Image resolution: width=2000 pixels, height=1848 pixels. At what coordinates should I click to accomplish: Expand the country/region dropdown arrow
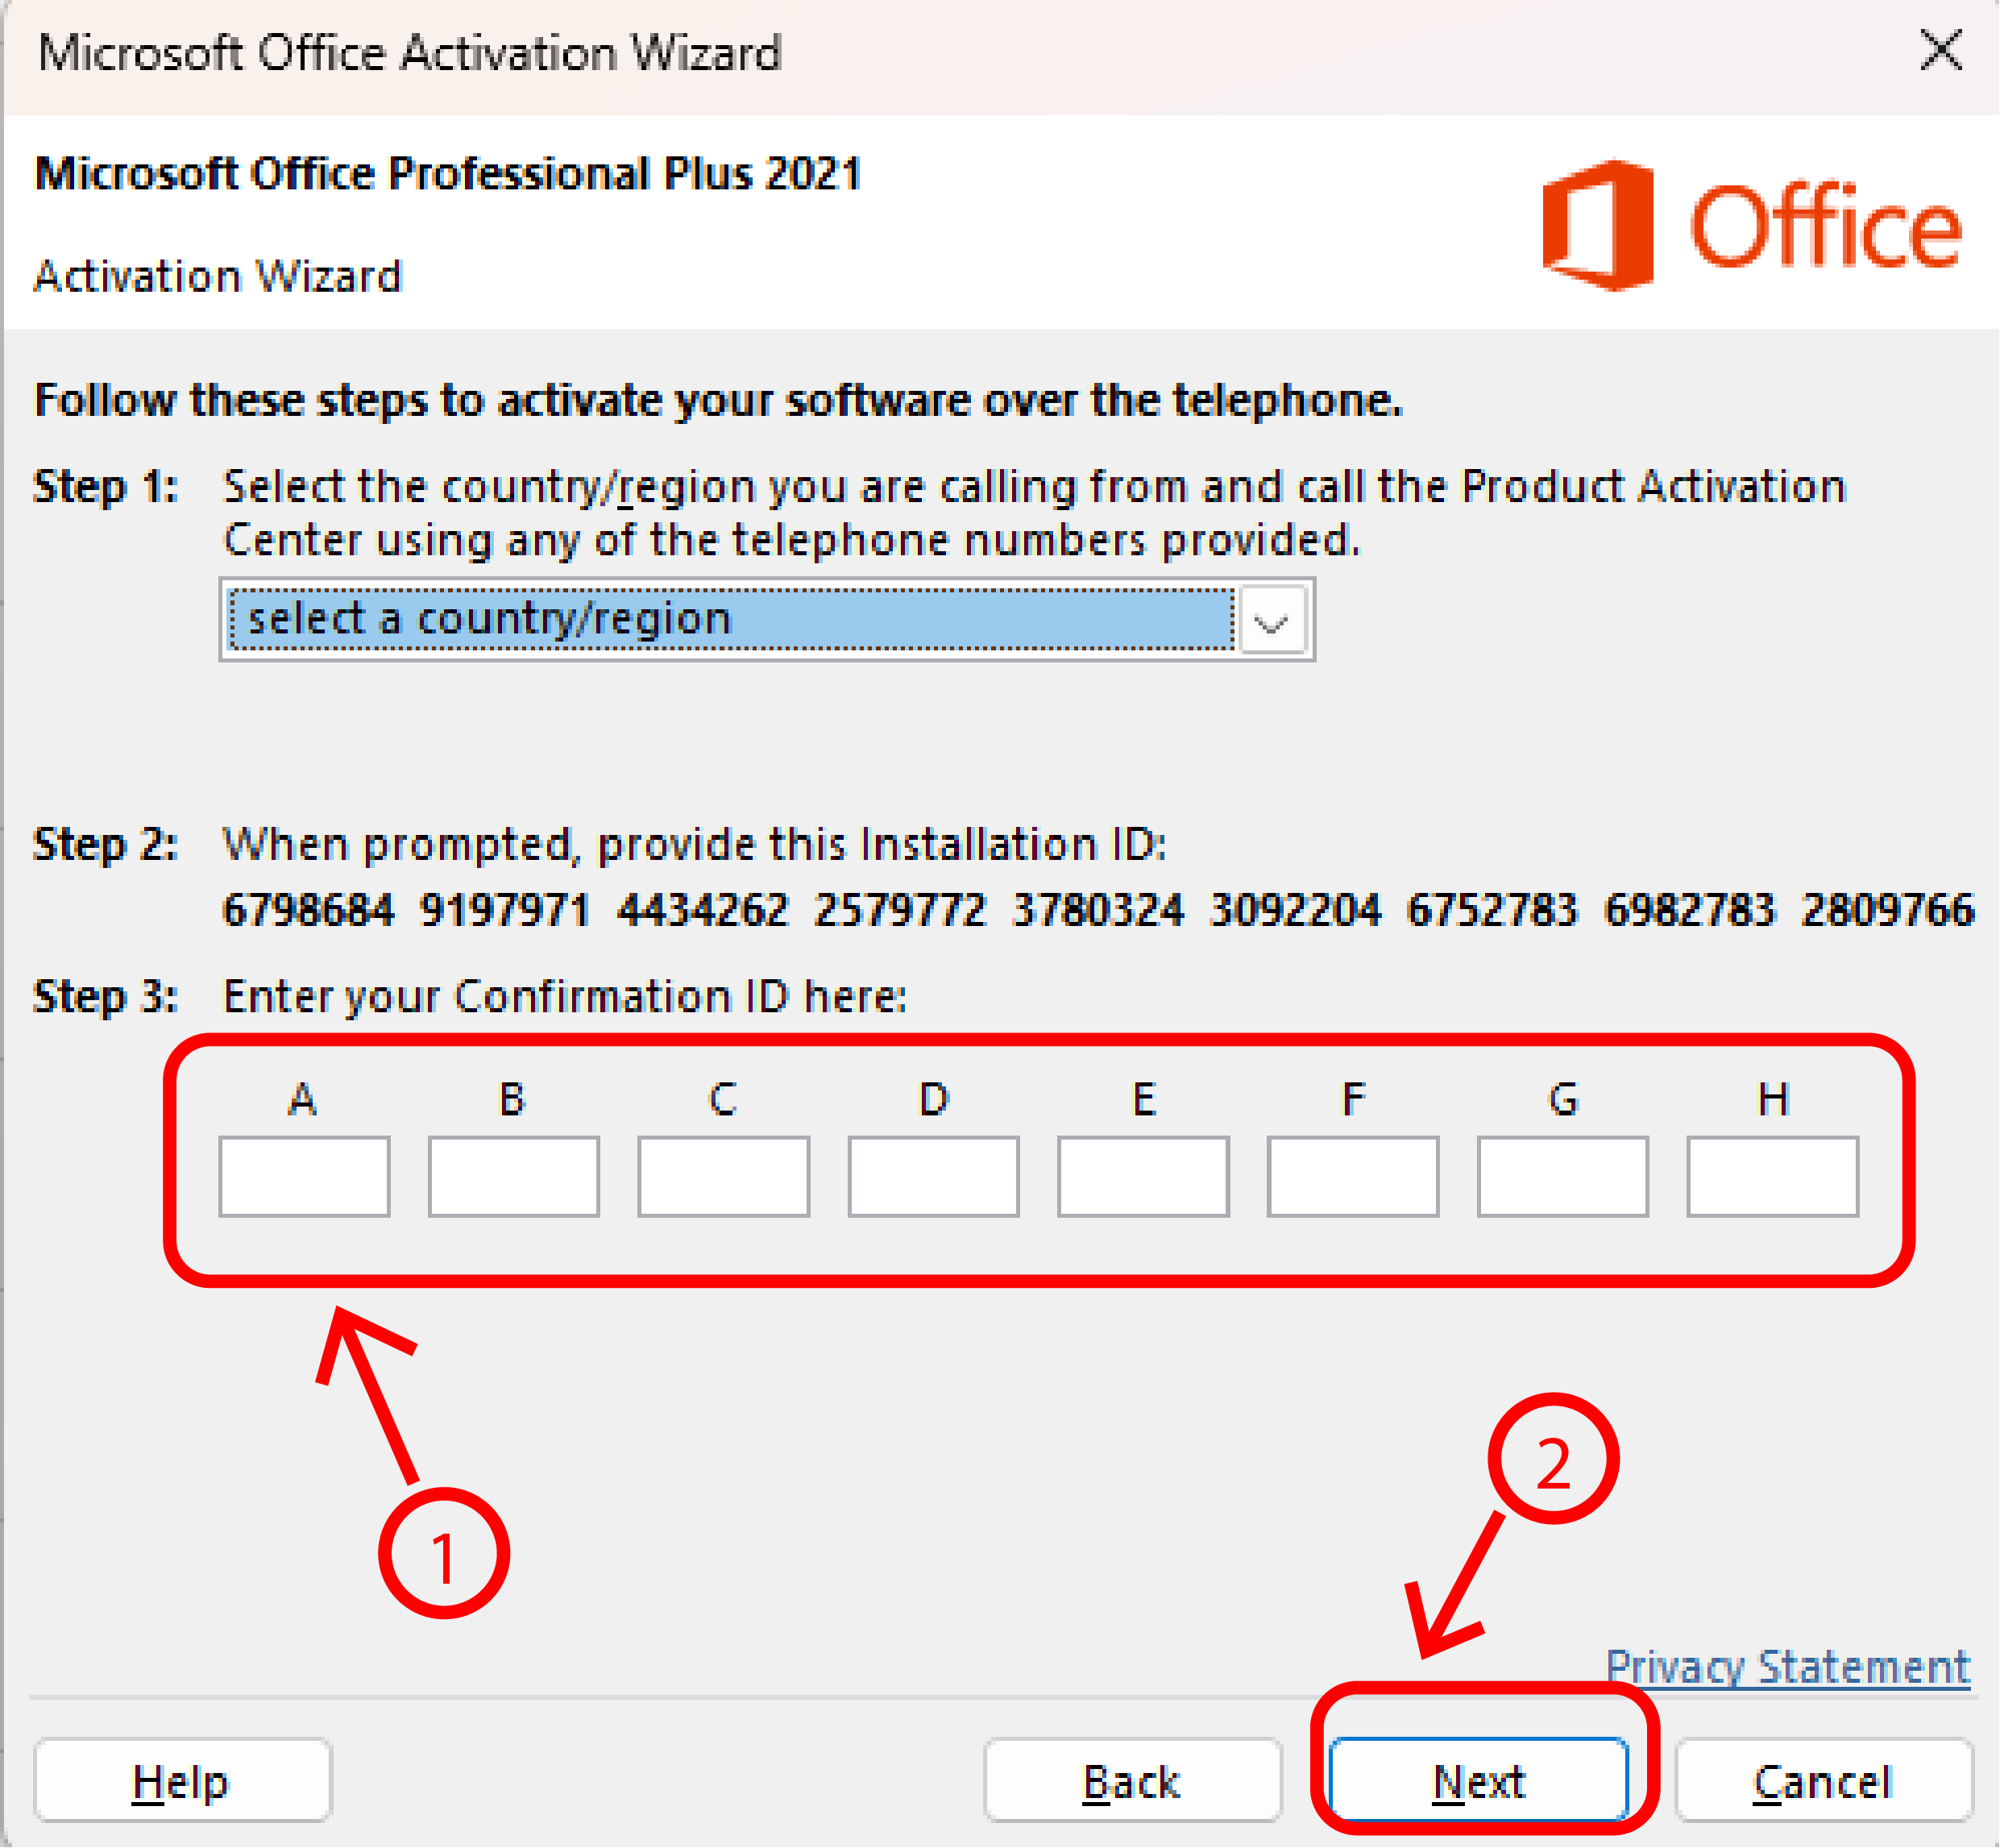tap(1271, 620)
